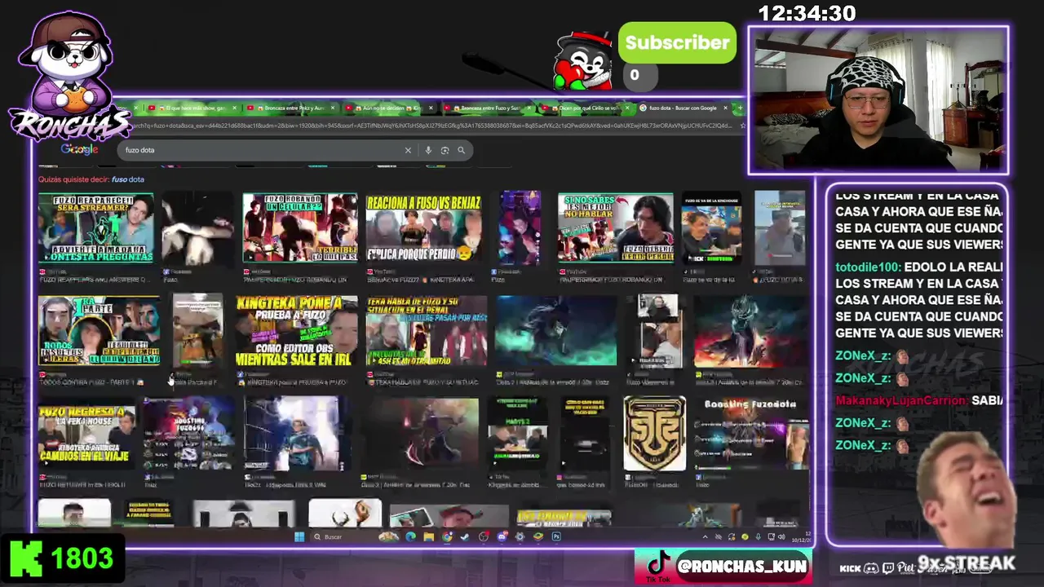Viewport: 1044px width, 587px height.
Task: Click the Google logo
Action: point(79,149)
